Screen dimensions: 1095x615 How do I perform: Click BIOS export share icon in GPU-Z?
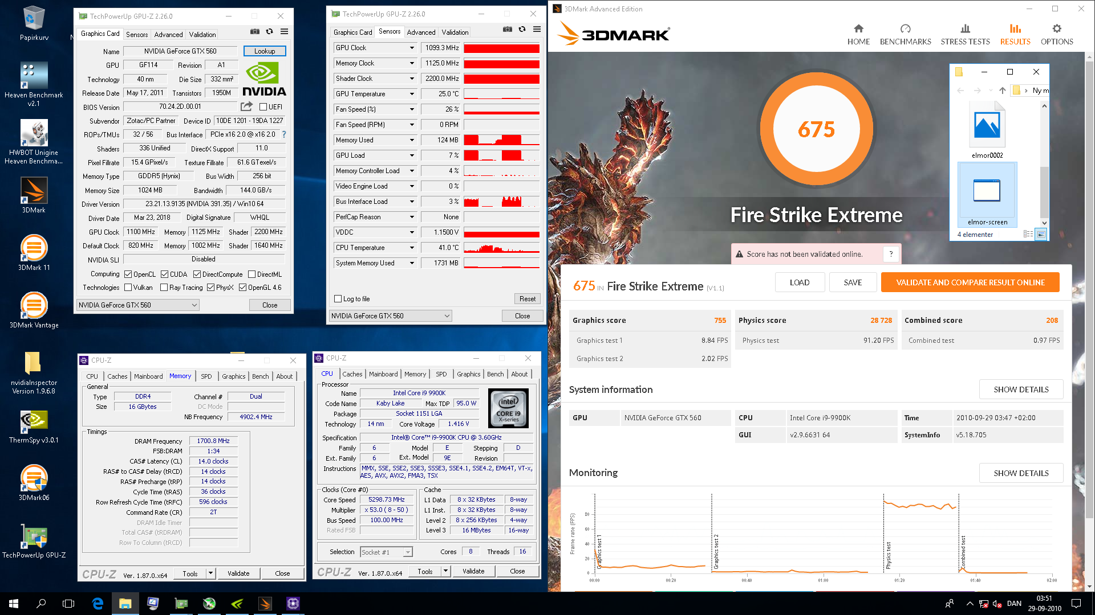(x=246, y=106)
